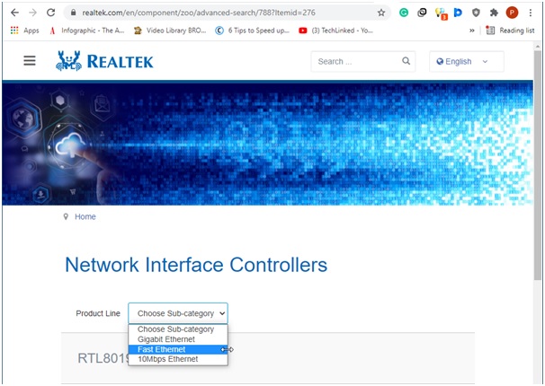
Task: Follow the Home breadcrumb link
Action: click(x=85, y=216)
